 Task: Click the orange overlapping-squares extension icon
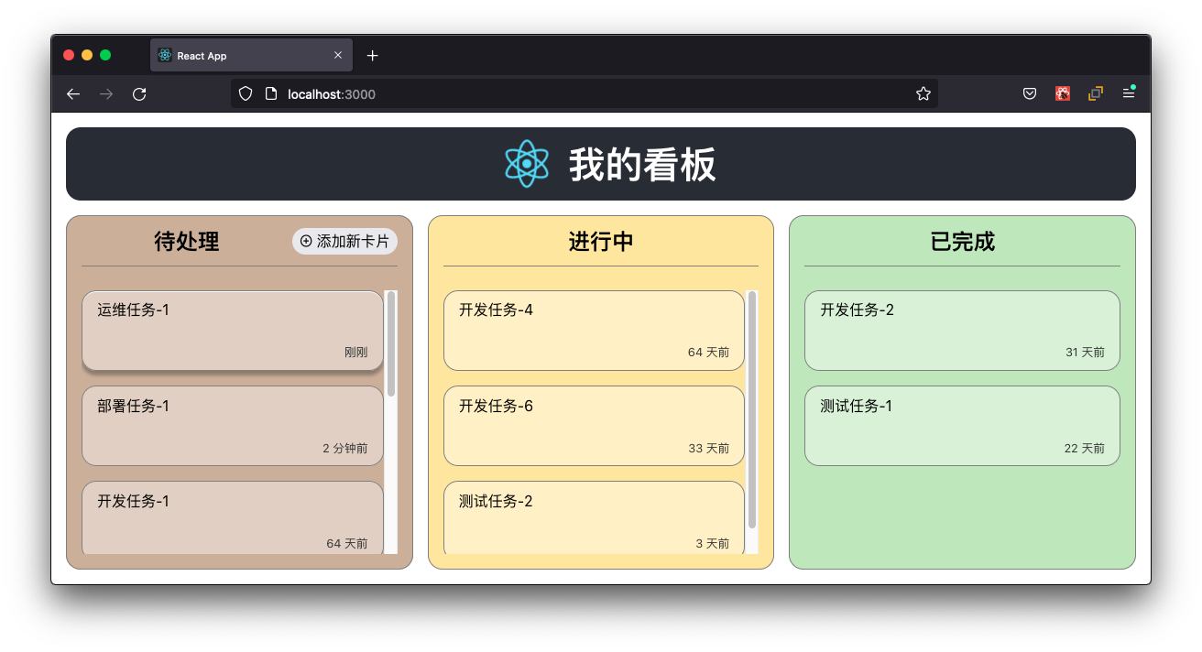pyautogui.click(x=1096, y=93)
